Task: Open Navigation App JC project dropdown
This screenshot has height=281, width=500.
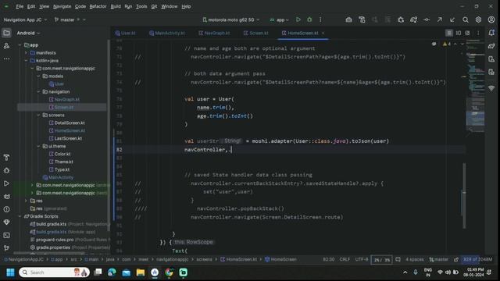Action: [x=25, y=20]
